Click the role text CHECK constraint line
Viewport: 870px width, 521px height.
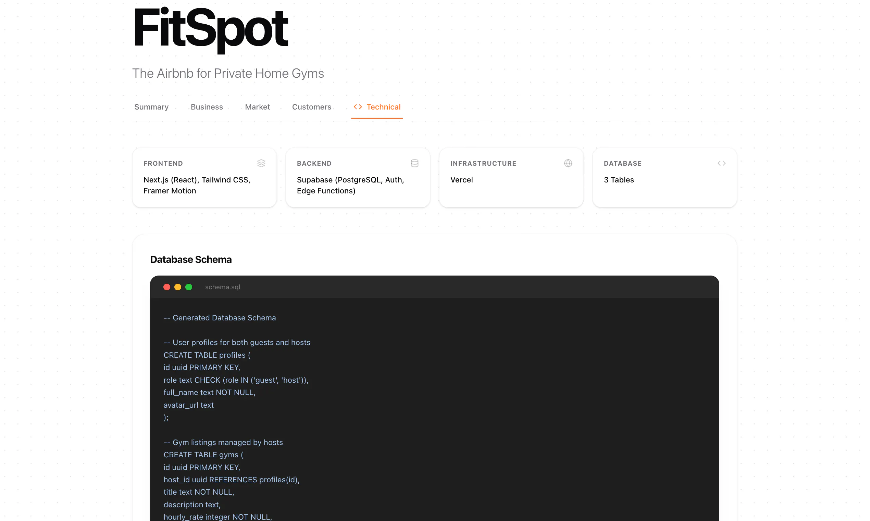[x=236, y=380]
